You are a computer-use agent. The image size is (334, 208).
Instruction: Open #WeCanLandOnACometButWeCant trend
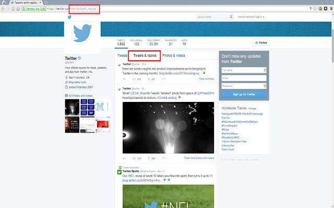pyautogui.click(x=240, y=122)
